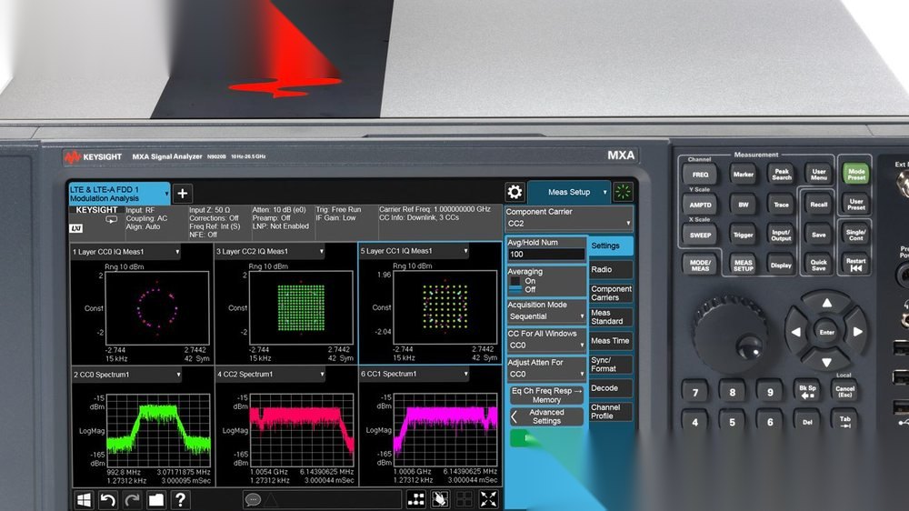Open window 3 Layer CC2 IQ Meas1 dropdown
This screenshot has width=909, height=511.
click(x=270, y=251)
